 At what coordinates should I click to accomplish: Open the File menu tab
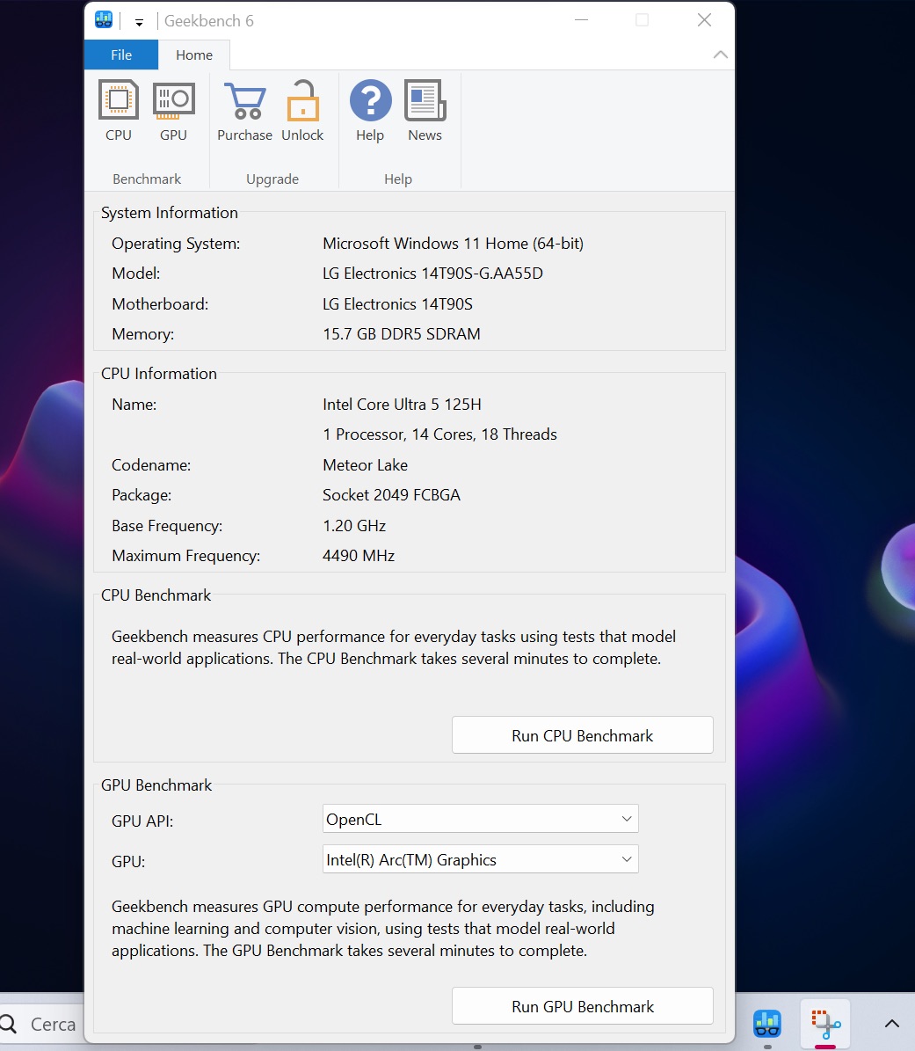tap(121, 55)
